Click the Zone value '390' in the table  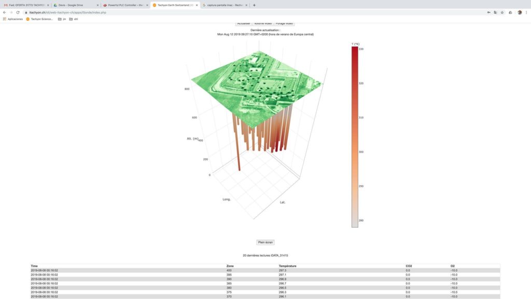coord(229,279)
